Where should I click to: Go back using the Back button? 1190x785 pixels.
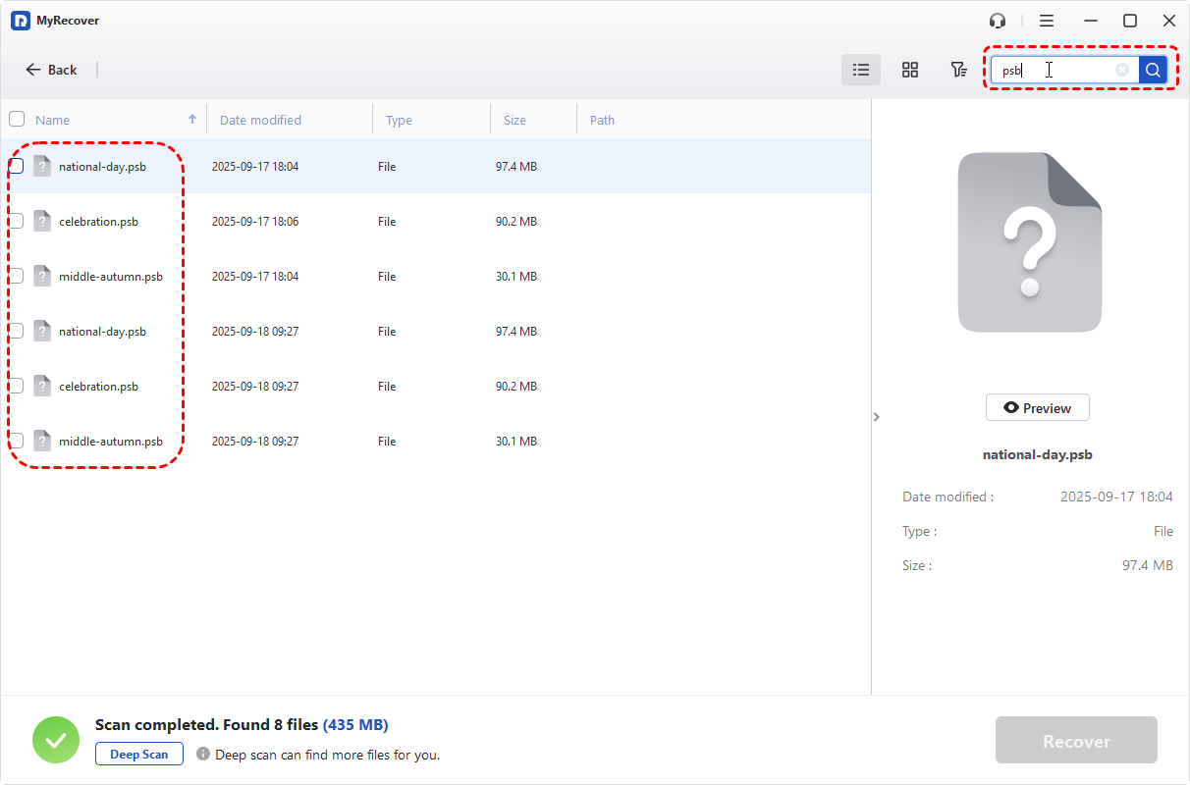click(51, 70)
